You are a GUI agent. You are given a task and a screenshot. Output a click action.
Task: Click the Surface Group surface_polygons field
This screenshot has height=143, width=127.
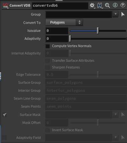point(86,82)
